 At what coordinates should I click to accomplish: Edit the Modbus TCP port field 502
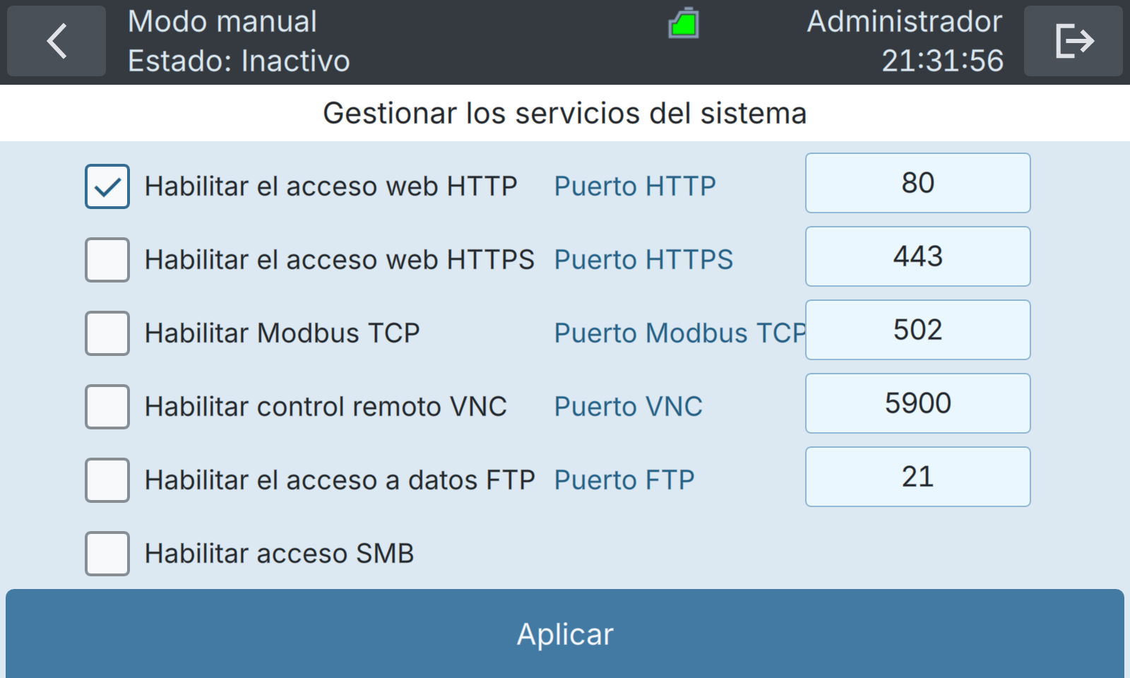click(x=918, y=330)
